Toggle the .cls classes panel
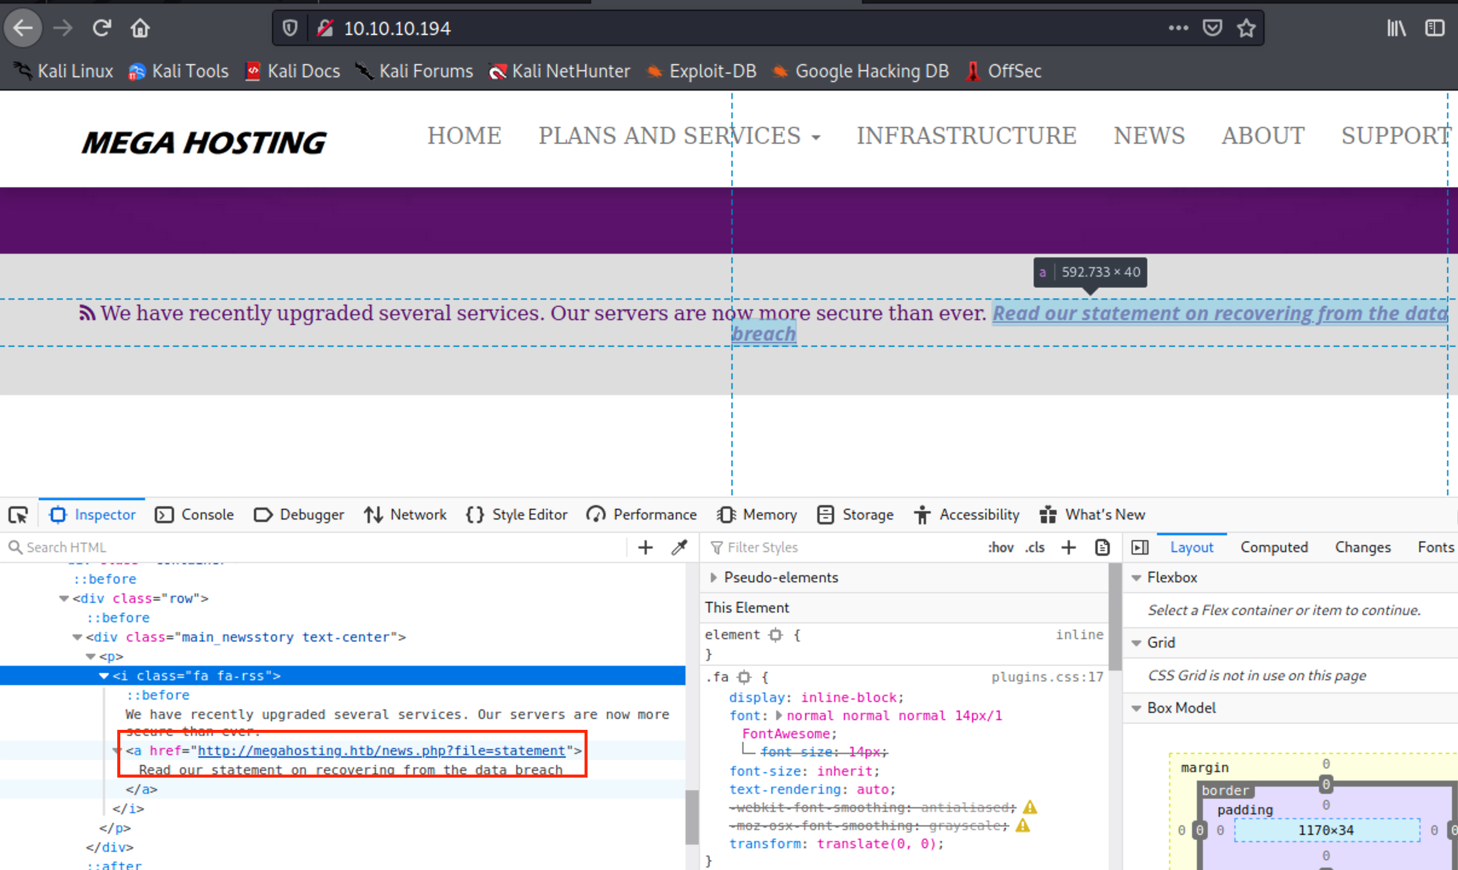 [x=1035, y=547]
